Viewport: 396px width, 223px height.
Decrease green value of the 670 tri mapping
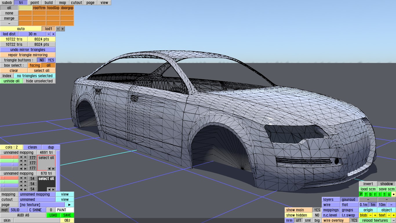tap(21, 182)
